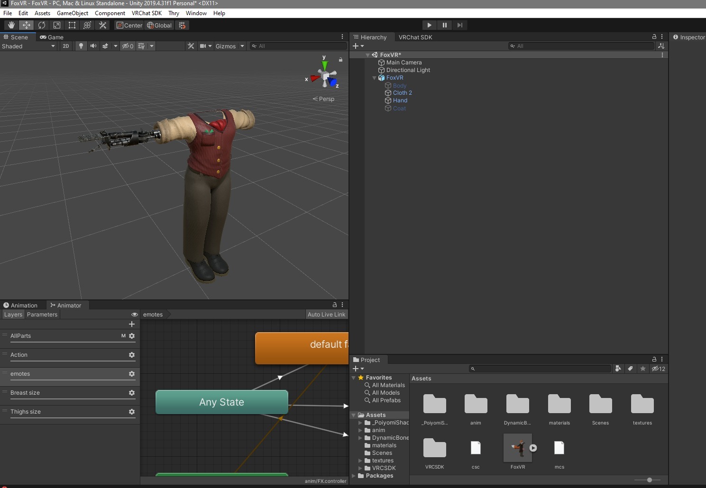The height and width of the screenshot is (488, 706).
Task: Adjust the Project icon size slider
Action: (x=649, y=480)
